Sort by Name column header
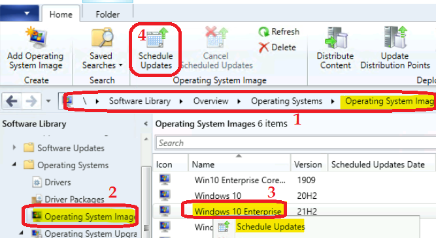436x238 pixels. (x=239, y=164)
